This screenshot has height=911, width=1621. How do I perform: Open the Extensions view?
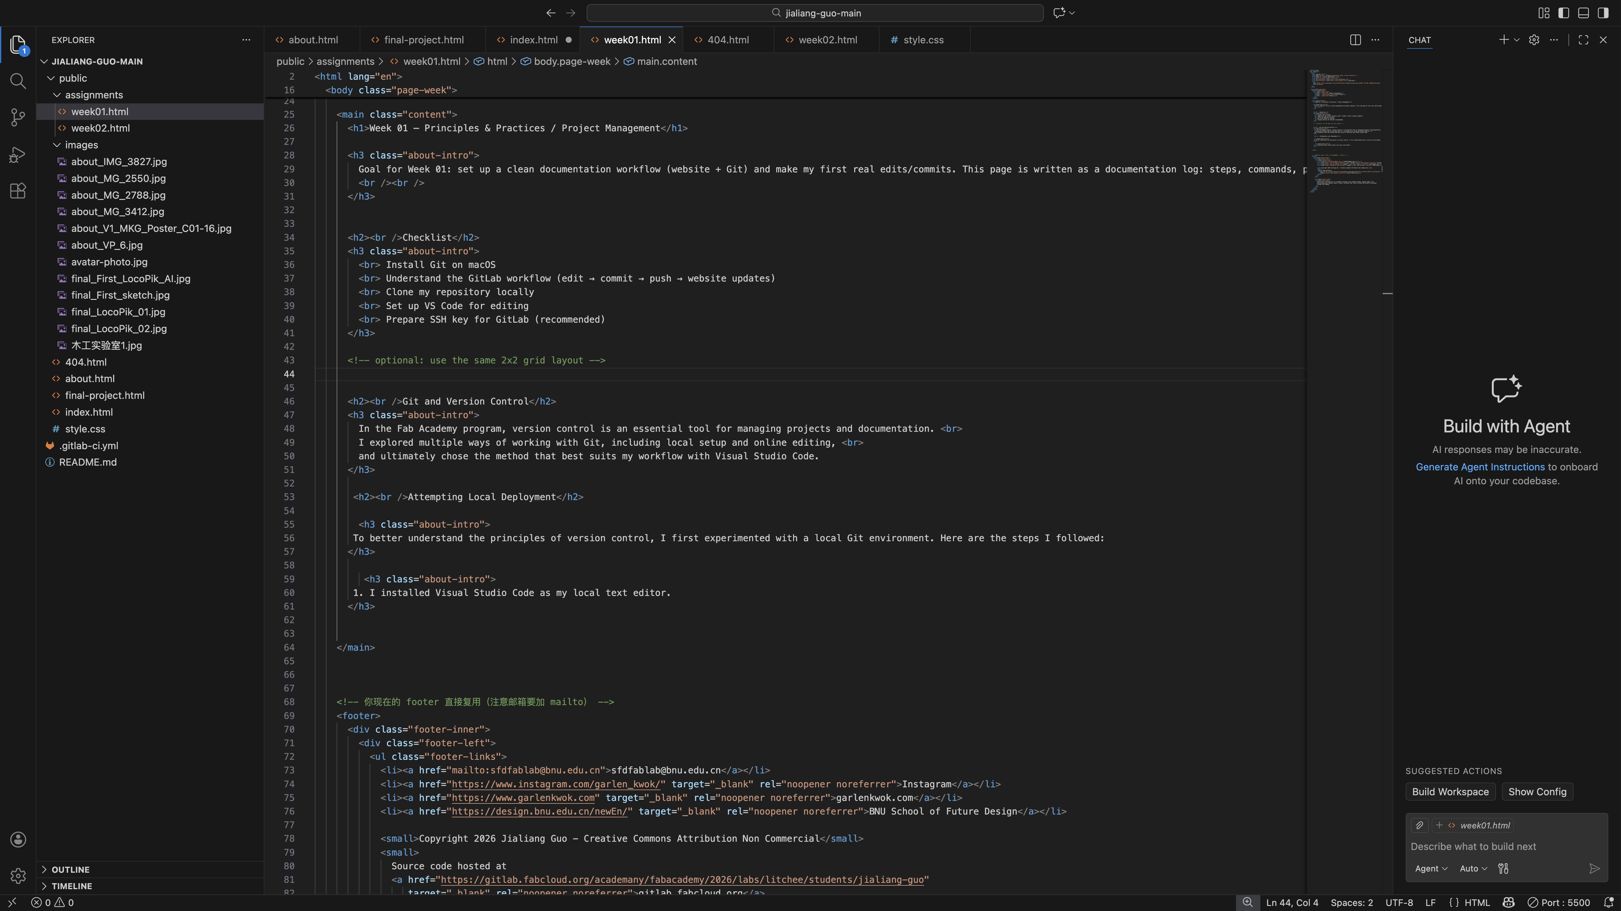pos(18,190)
